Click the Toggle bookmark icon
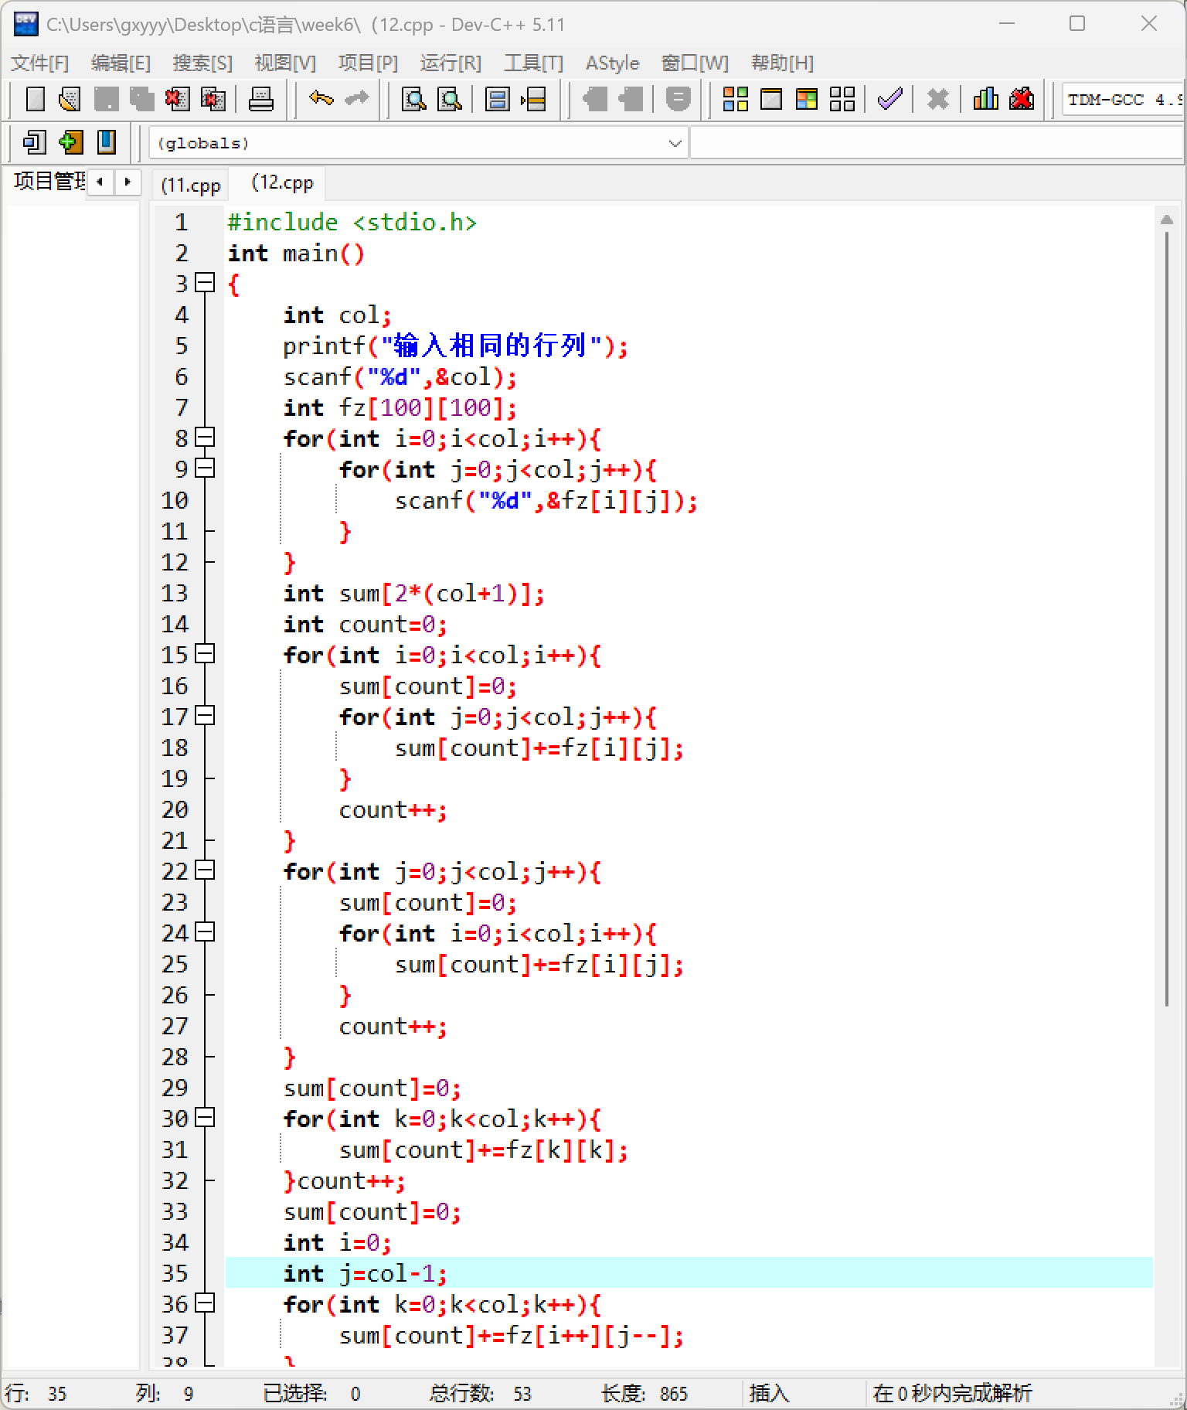This screenshot has width=1187, height=1410. pos(106,142)
